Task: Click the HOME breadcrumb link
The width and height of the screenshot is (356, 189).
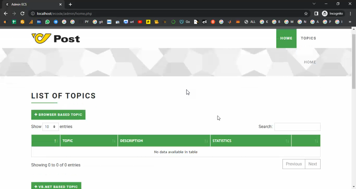Action: coord(310,62)
